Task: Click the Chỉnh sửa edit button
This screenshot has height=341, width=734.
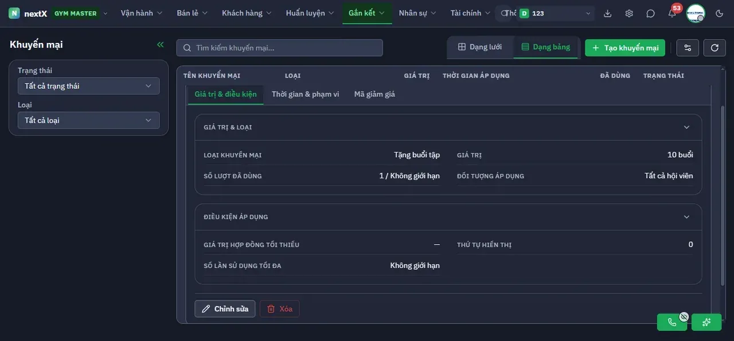Action: [x=225, y=309]
